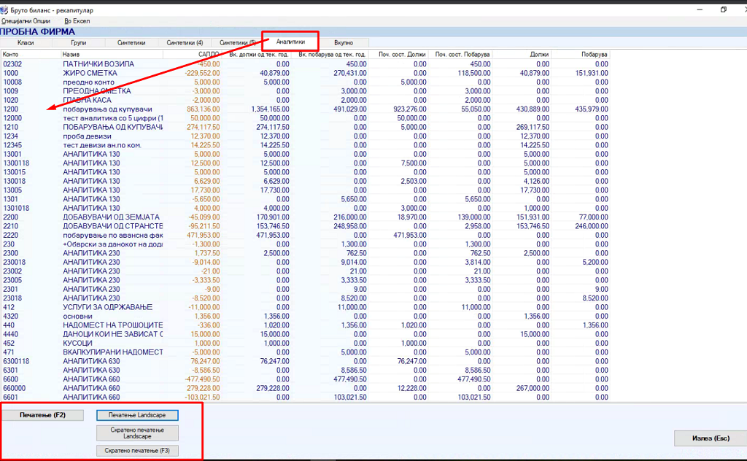Open the Во Ексел menu

(x=77, y=21)
